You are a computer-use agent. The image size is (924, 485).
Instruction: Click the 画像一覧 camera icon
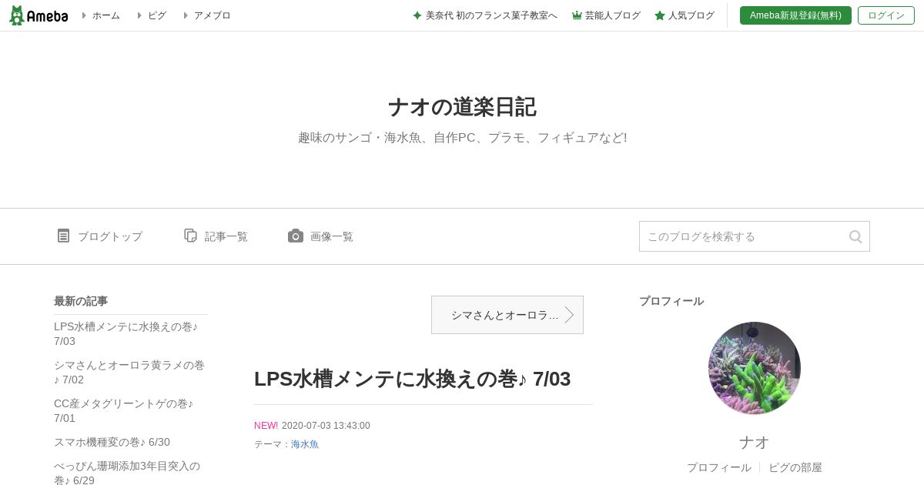296,236
